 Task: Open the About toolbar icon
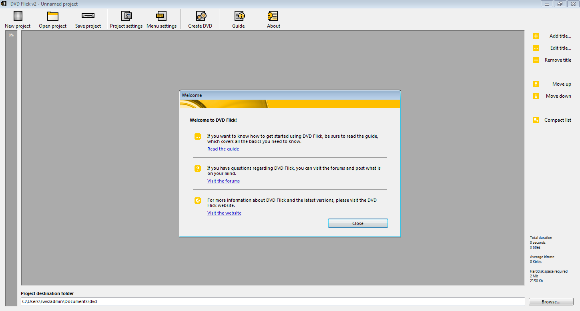click(273, 16)
